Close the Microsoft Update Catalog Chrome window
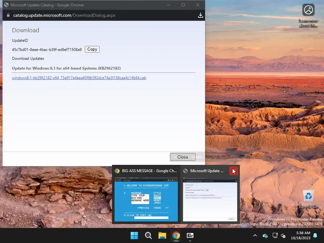 198,5
